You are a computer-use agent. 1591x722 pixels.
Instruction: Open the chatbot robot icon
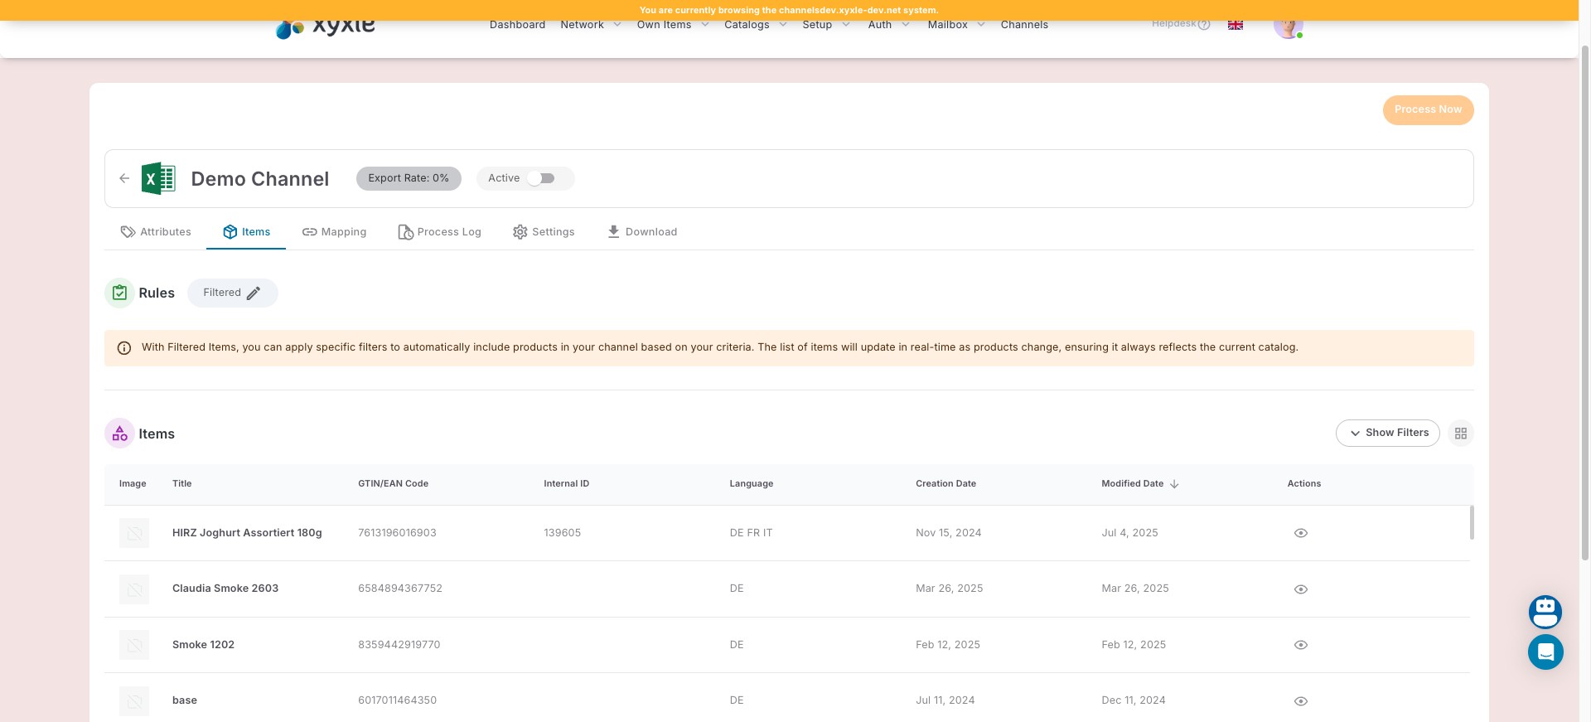tap(1545, 612)
